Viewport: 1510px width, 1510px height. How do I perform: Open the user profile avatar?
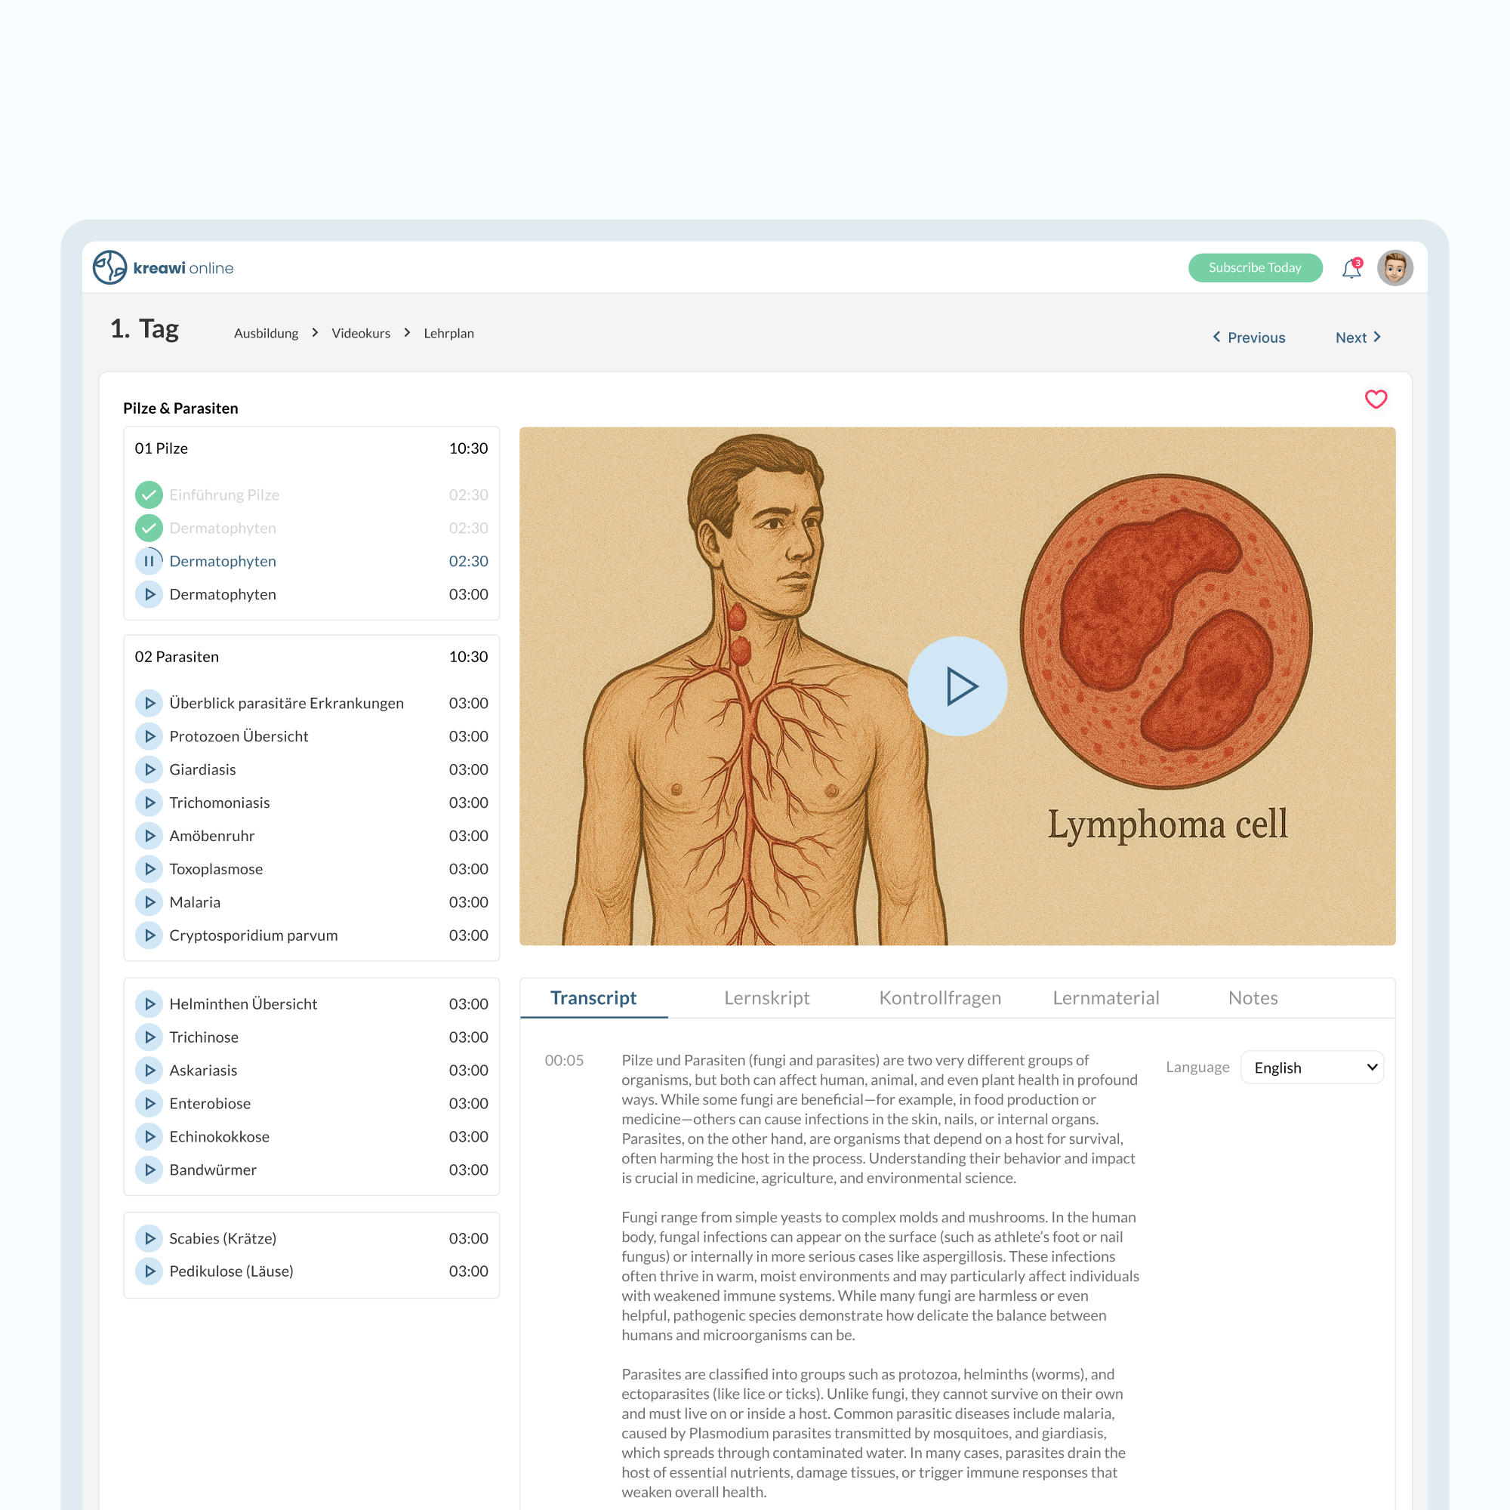[x=1394, y=268]
